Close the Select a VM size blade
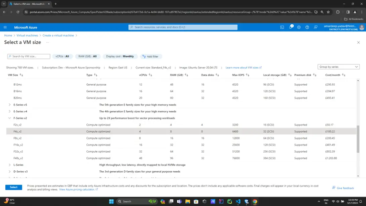Viewport: 366px width, 206px height. coord(358,42)
